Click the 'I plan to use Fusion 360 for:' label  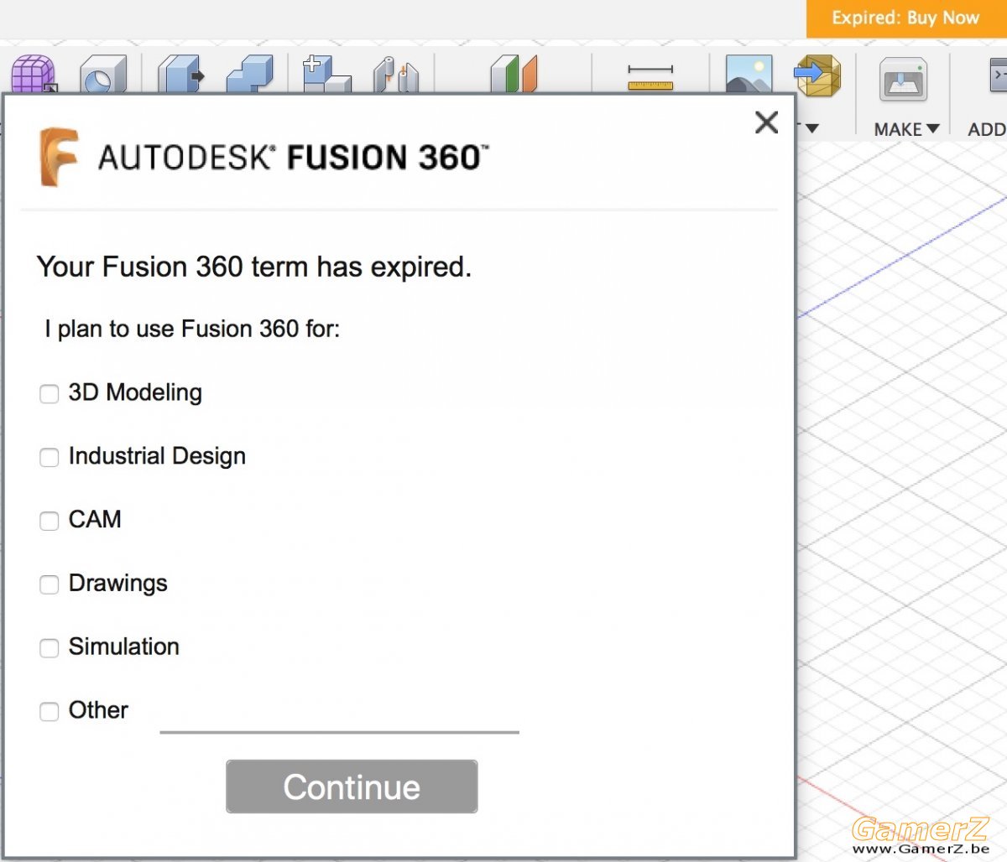click(x=192, y=329)
